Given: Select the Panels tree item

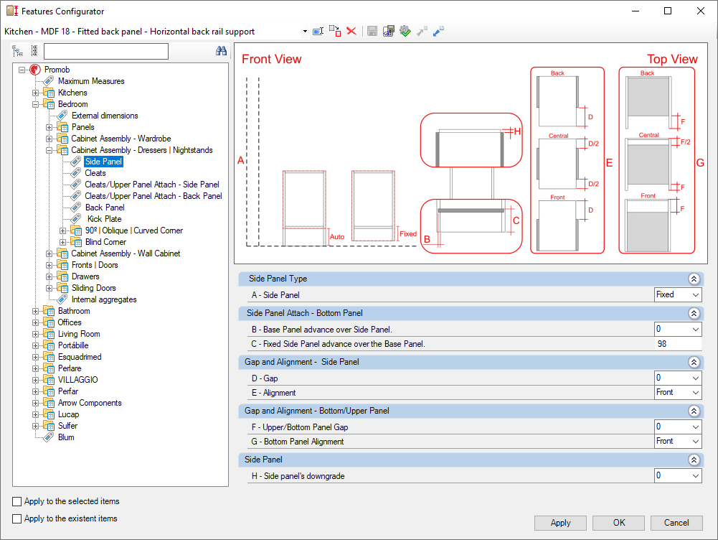Looking at the screenshot, I should click(x=83, y=127).
